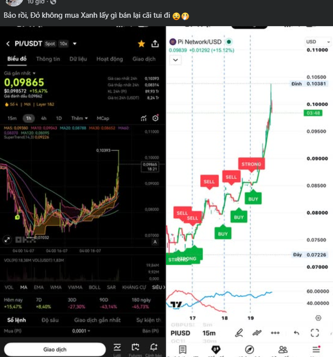
Task: Switch to the Thông tin tab
Action: click(48, 59)
